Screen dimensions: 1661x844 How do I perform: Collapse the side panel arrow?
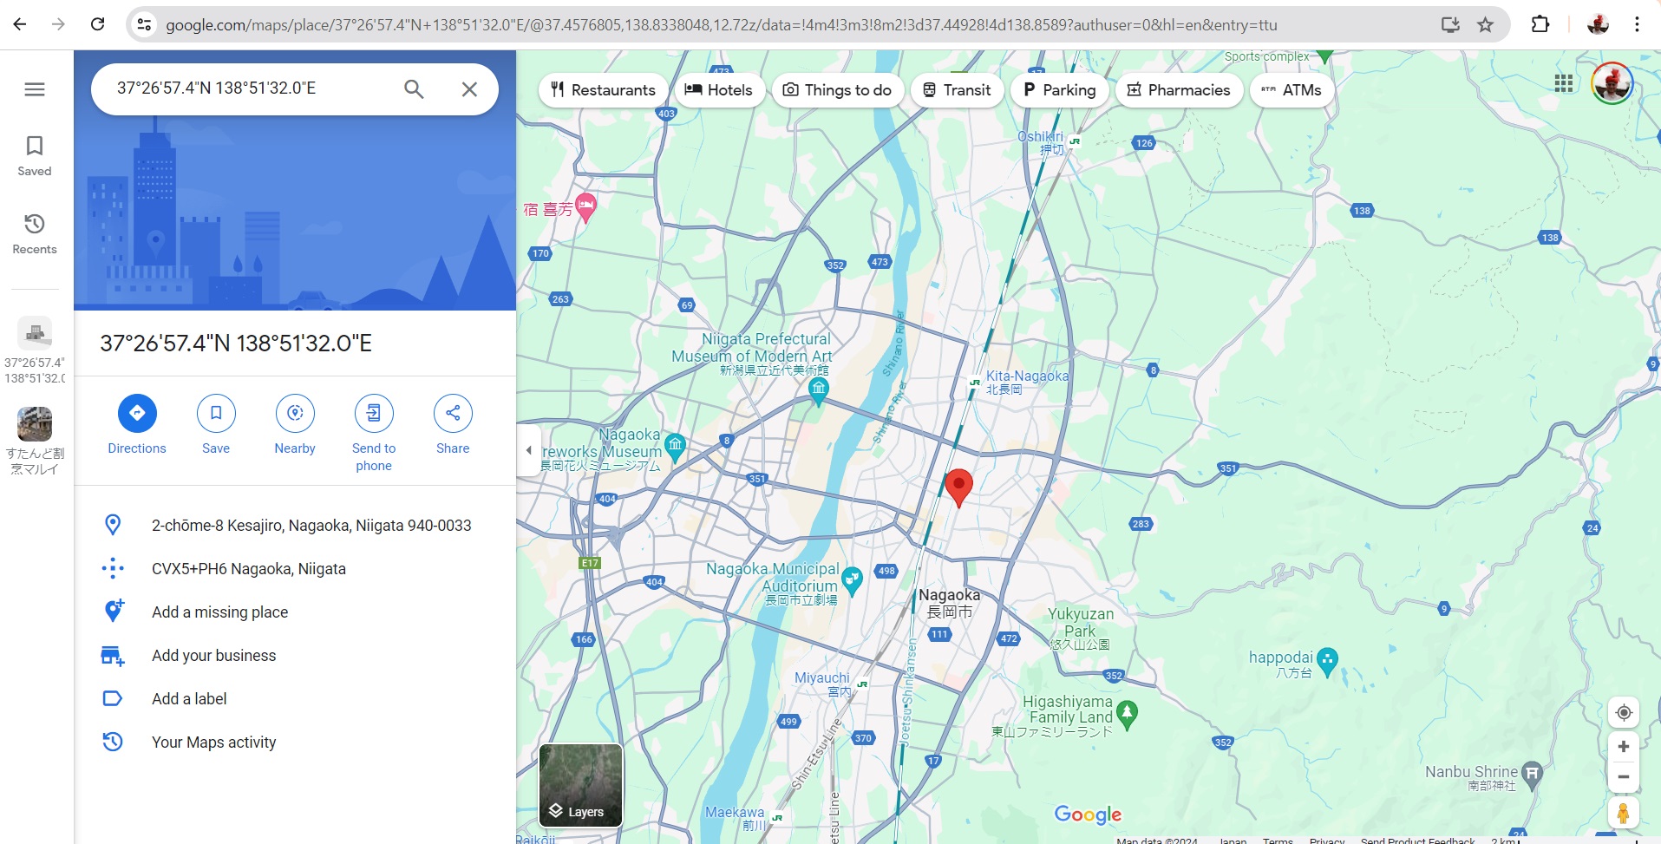(528, 450)
